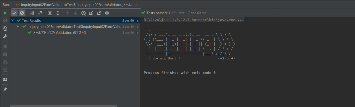Image resolution: width=355 pixels, height=107 pixels.
Task: Click ':: Spring Boot ::' console line
Action: click(x=164, y=58)
